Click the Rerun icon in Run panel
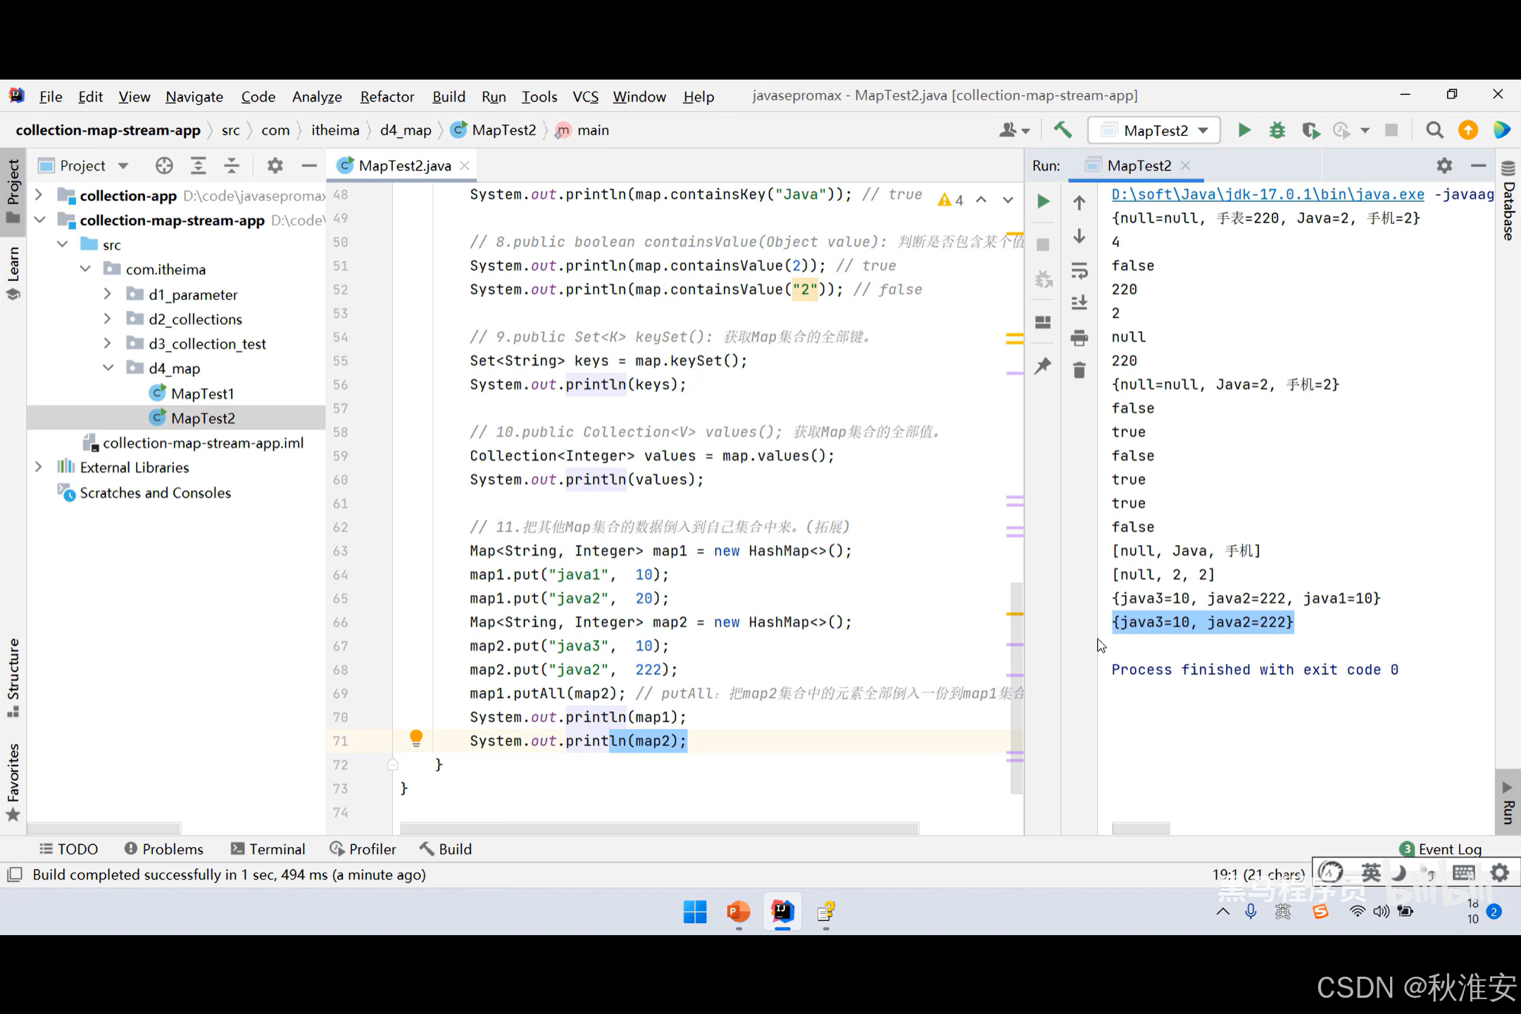 (1043, 201)
